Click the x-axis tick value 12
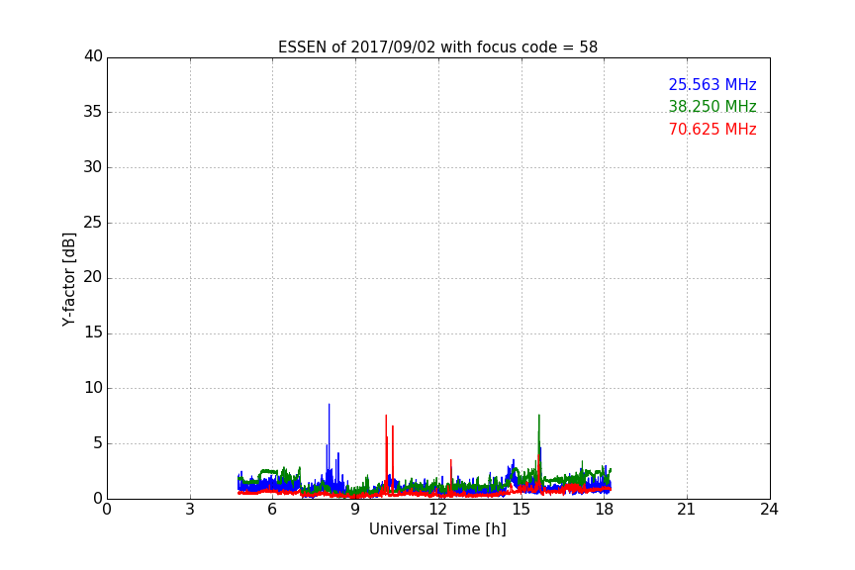Screen dimensions: 855x570 click(437, 510)
